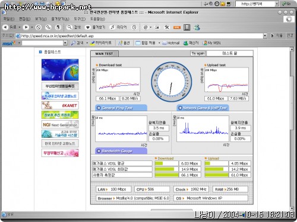Click the Media music note icon

pyautogui.click(x=112, y=27)
